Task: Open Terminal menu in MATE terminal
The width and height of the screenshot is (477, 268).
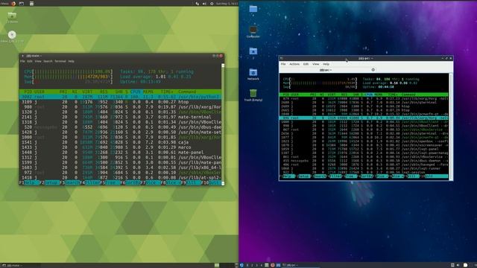Action: pyautogui.click(x=60, y=61)
